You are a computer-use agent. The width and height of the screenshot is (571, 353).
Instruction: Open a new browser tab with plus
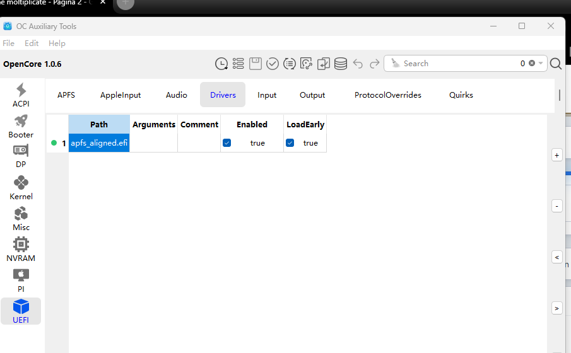tap(126, 3)
